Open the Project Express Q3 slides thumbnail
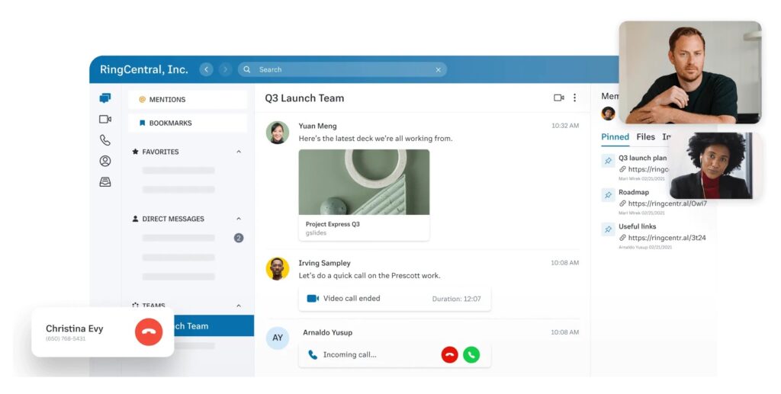The height and width of the screenshot is (394, 781). pos(364,182)
